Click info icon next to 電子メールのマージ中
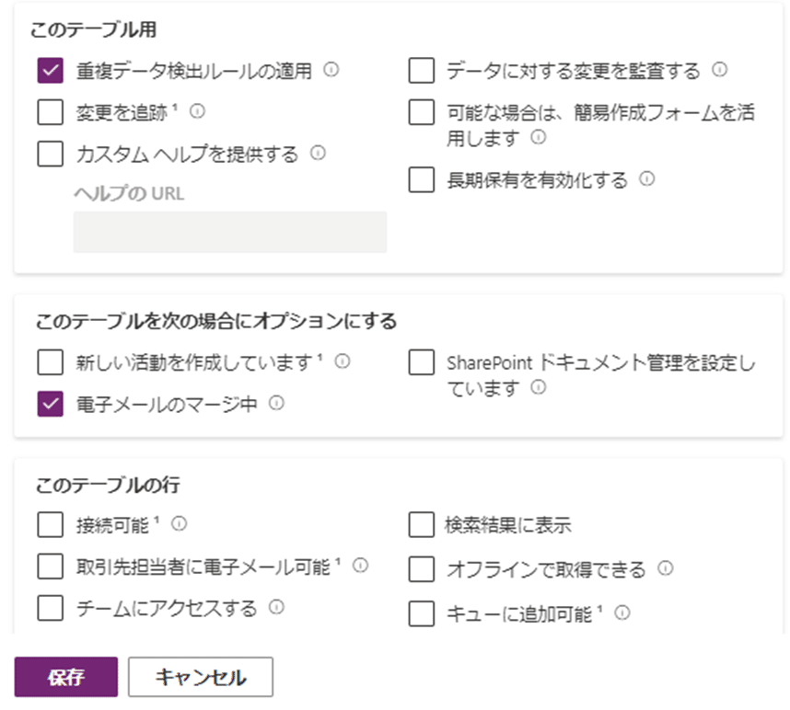 click(276, 403)
